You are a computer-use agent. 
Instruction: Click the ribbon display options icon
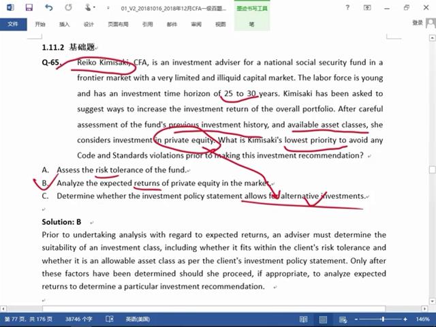pyautogui.click(x=367, y=7)
